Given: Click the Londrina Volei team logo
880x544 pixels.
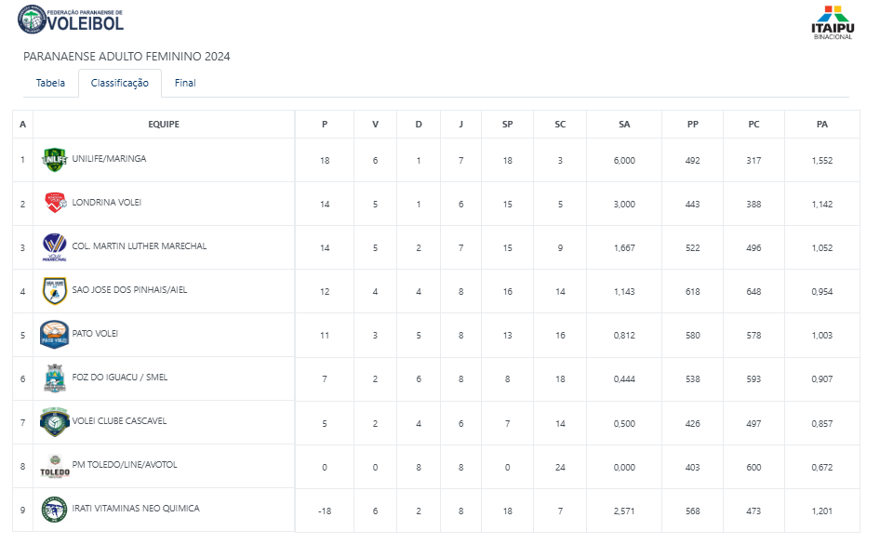Looking at the screenshot, I should pyautogui.click(x=55, y=203).
